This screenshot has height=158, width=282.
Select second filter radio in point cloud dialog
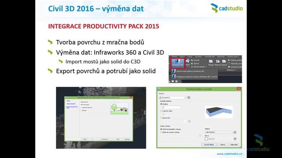(82, 108)
